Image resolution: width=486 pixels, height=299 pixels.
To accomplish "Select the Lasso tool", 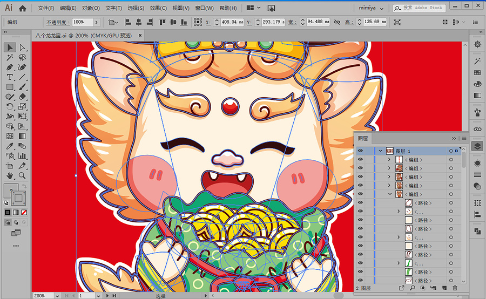I will click(22, 57).
